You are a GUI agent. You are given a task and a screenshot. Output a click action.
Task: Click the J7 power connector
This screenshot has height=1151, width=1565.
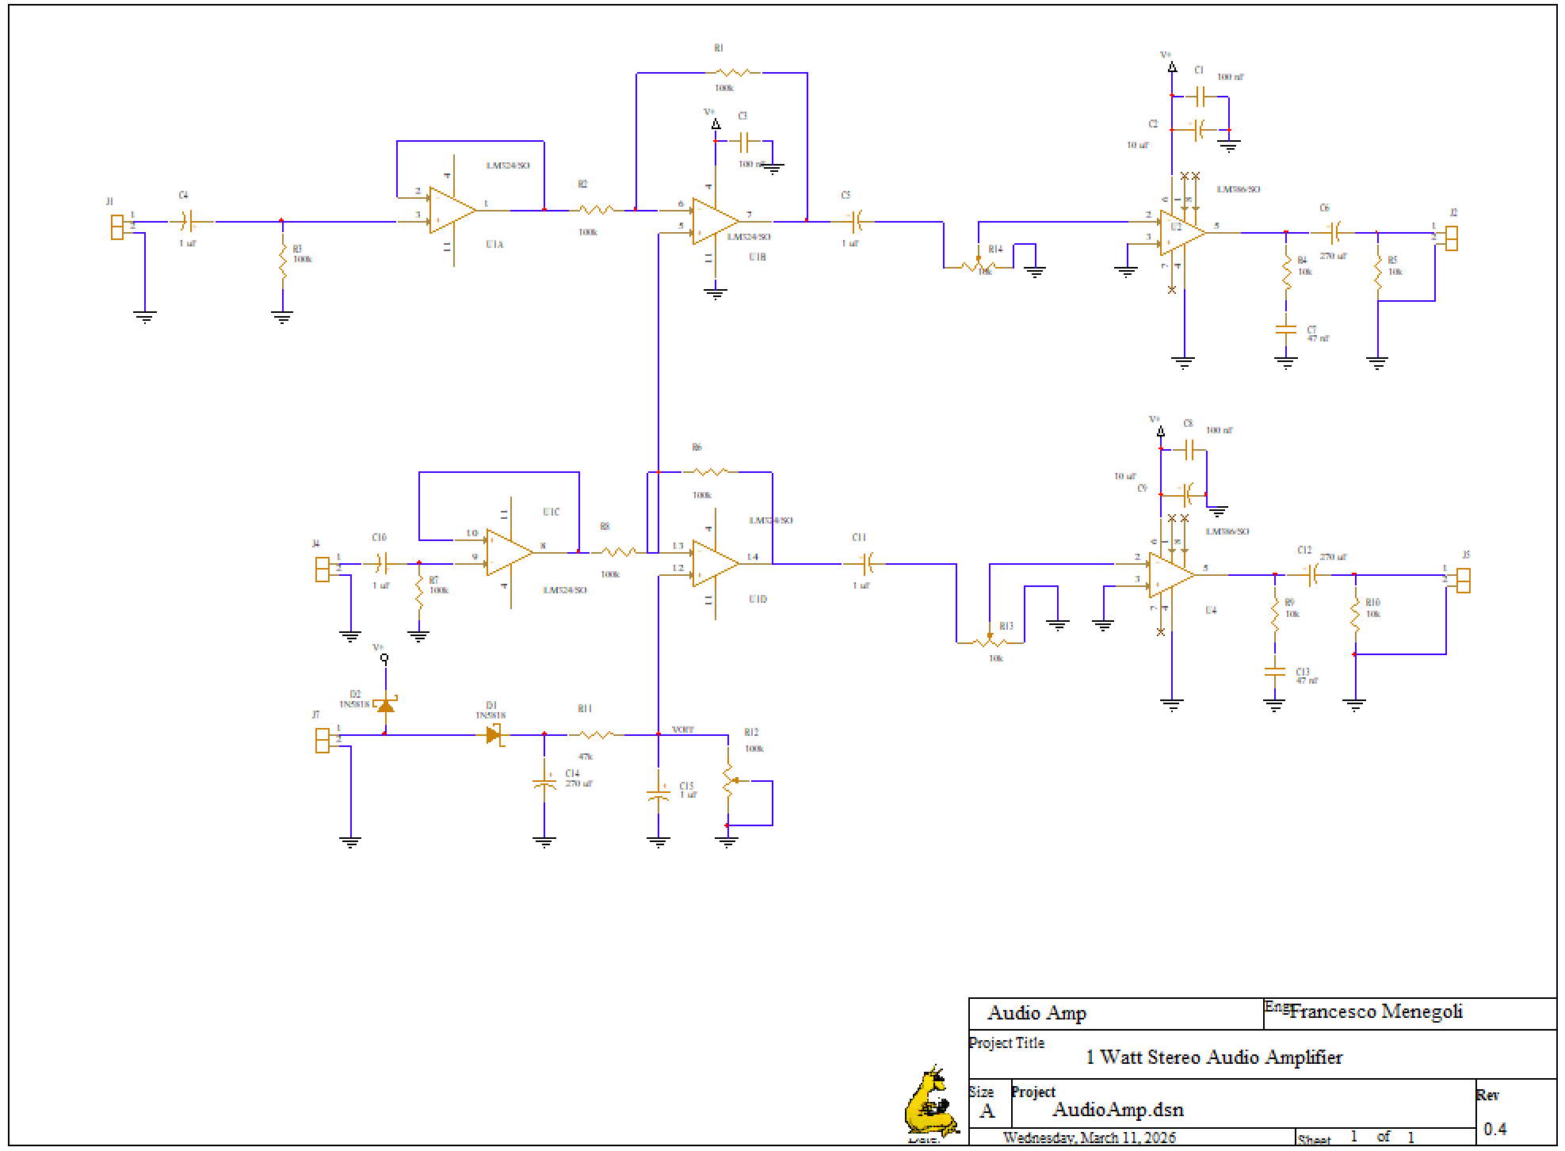(323, 740)
